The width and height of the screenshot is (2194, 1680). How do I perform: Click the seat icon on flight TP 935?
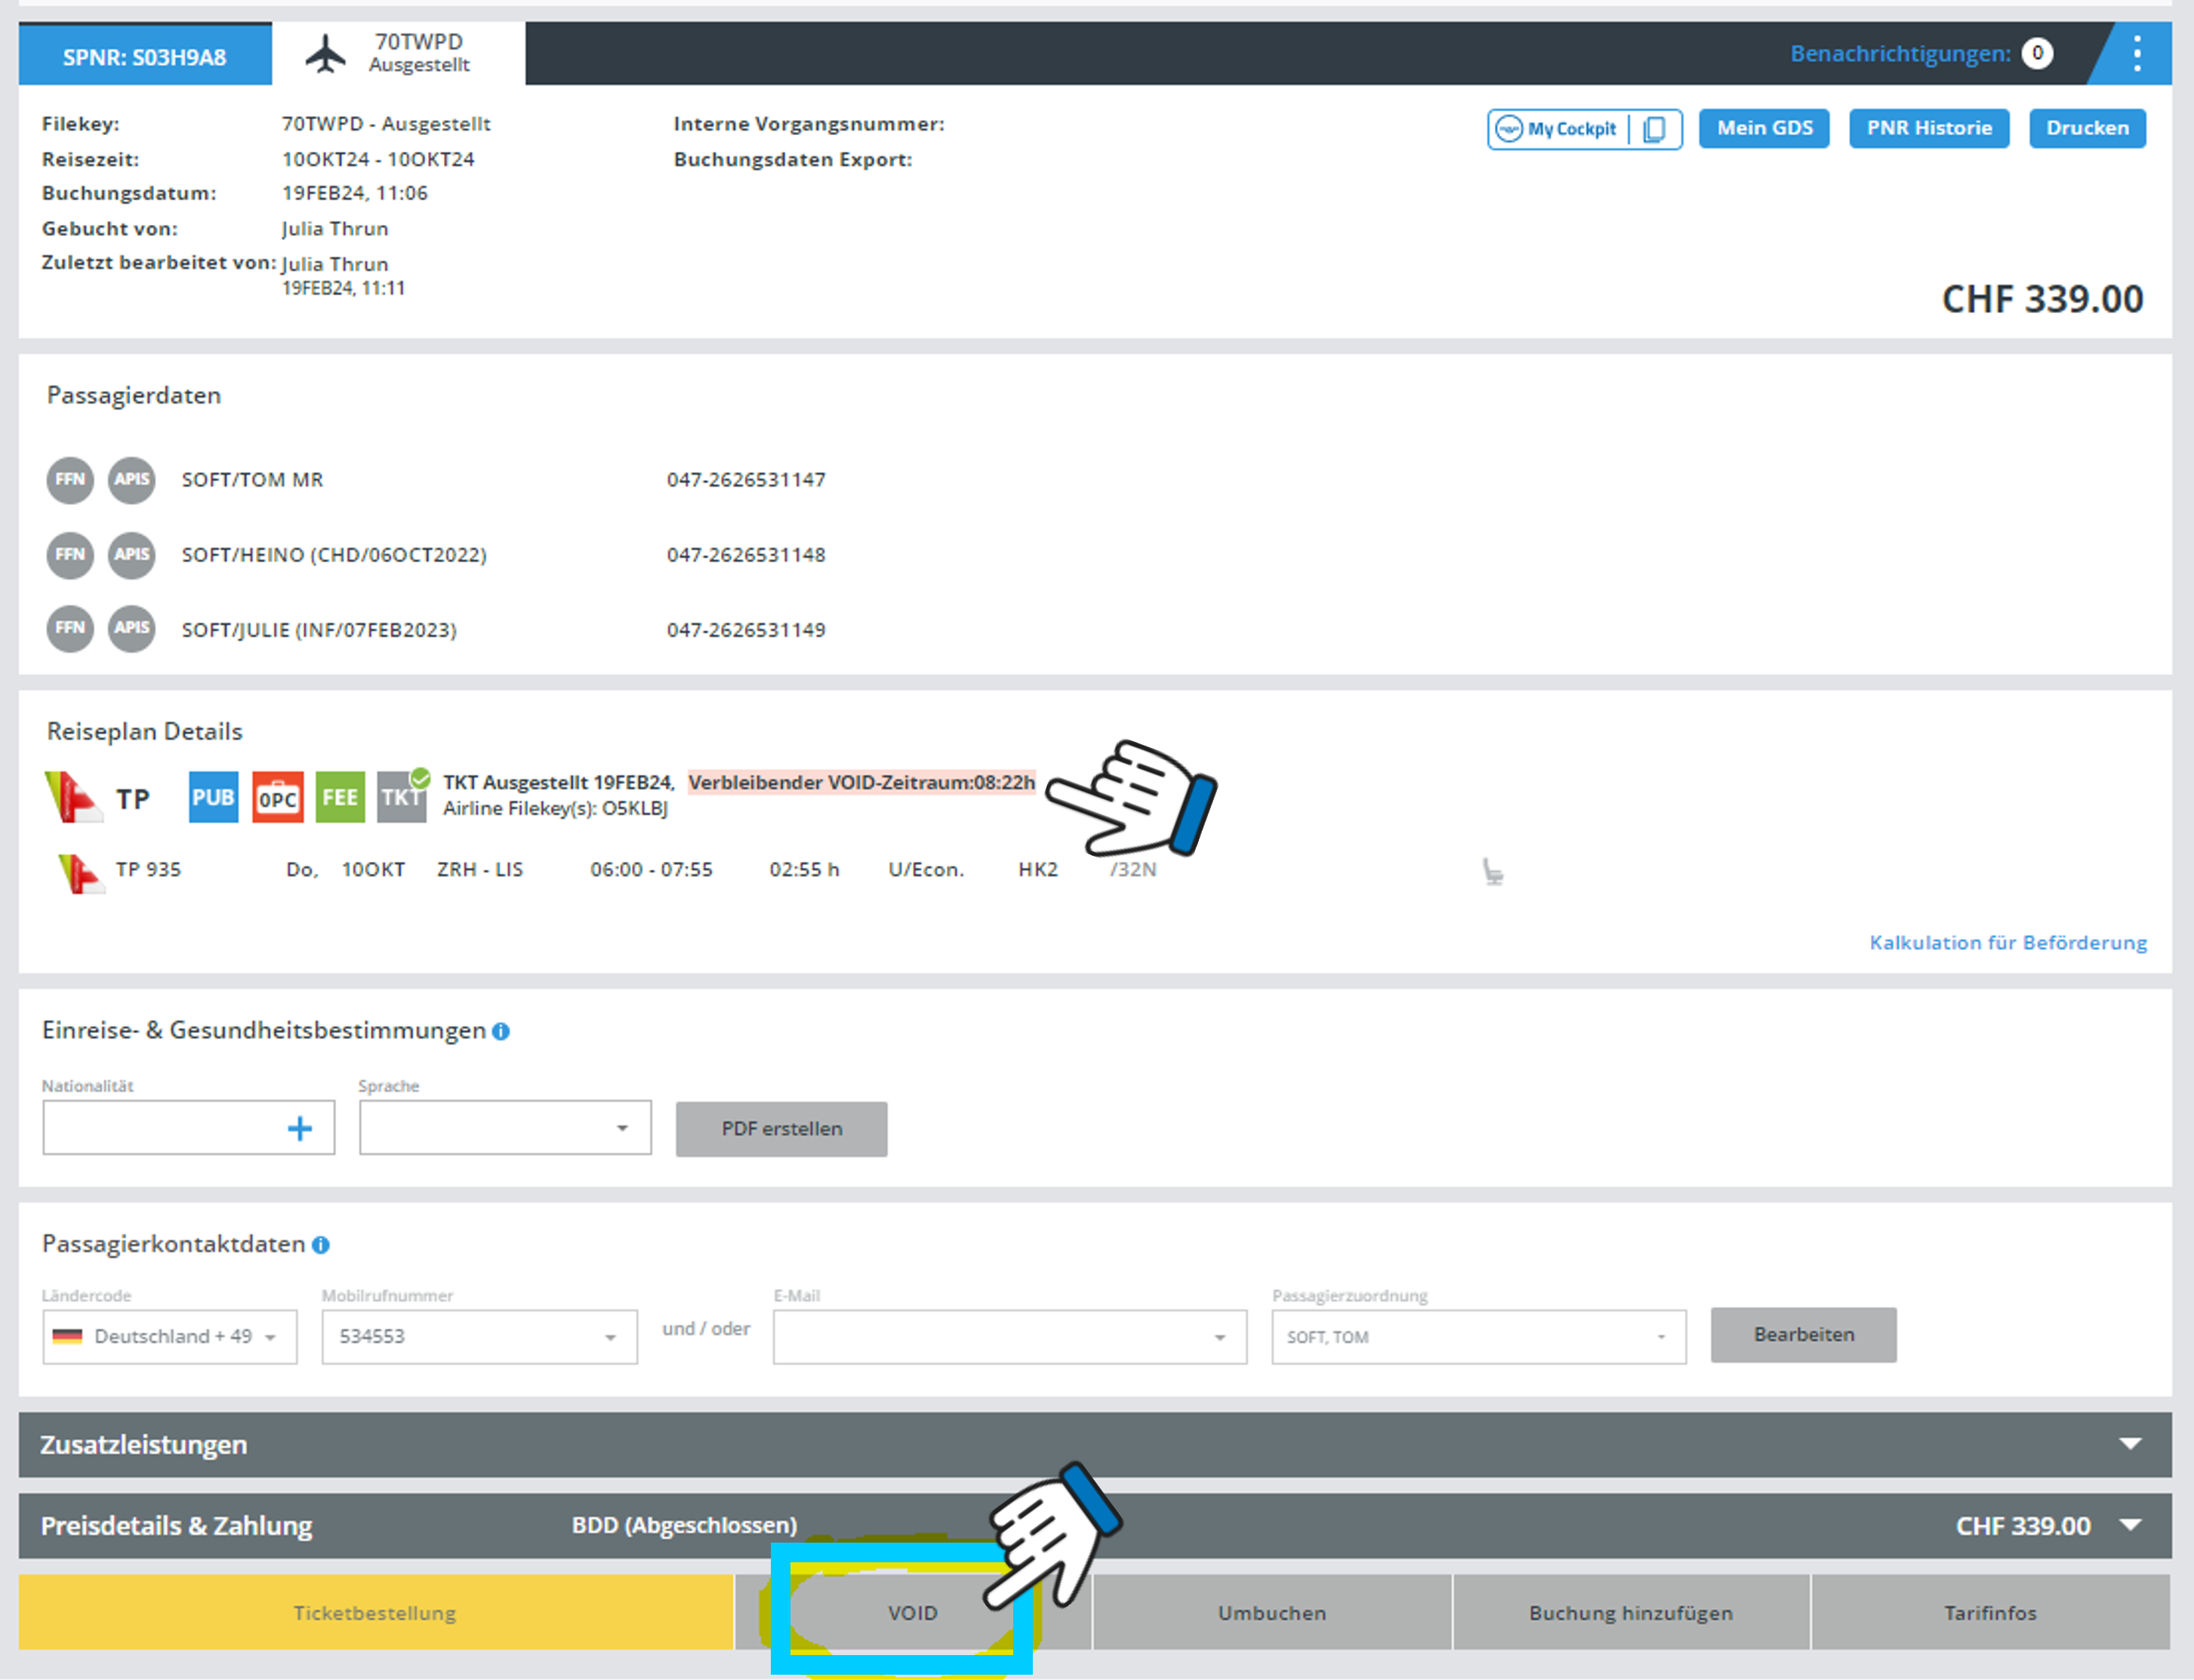pos(1492,872)
